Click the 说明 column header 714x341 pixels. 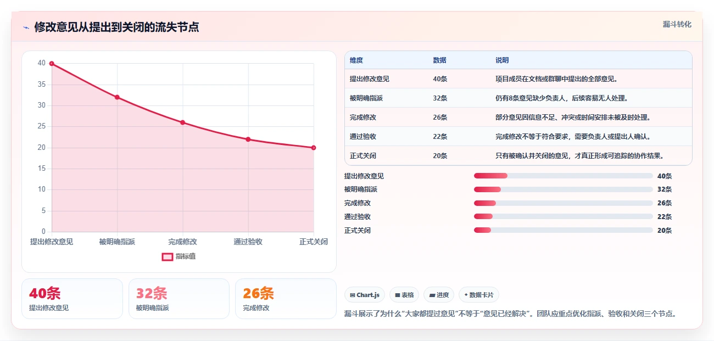point(502,60)
